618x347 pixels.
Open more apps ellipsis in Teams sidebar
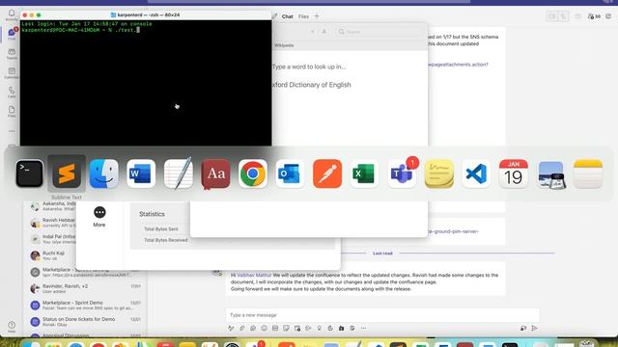[x=12, y=131]
